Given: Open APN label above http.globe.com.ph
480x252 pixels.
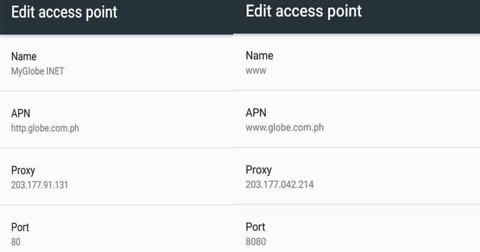Looking at the screenshot, I should pos(20,113).
